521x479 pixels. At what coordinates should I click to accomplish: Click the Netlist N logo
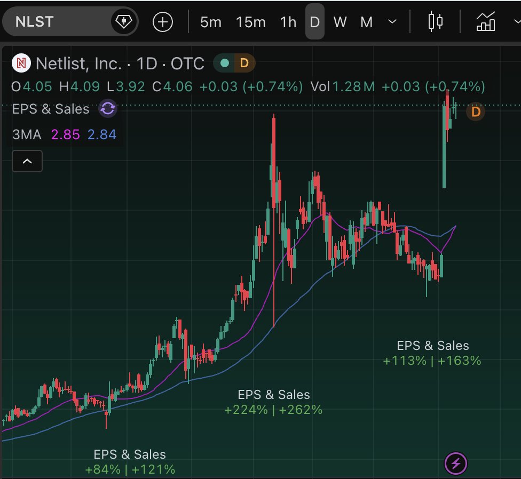pyautogui.click(x=21, y=63)
